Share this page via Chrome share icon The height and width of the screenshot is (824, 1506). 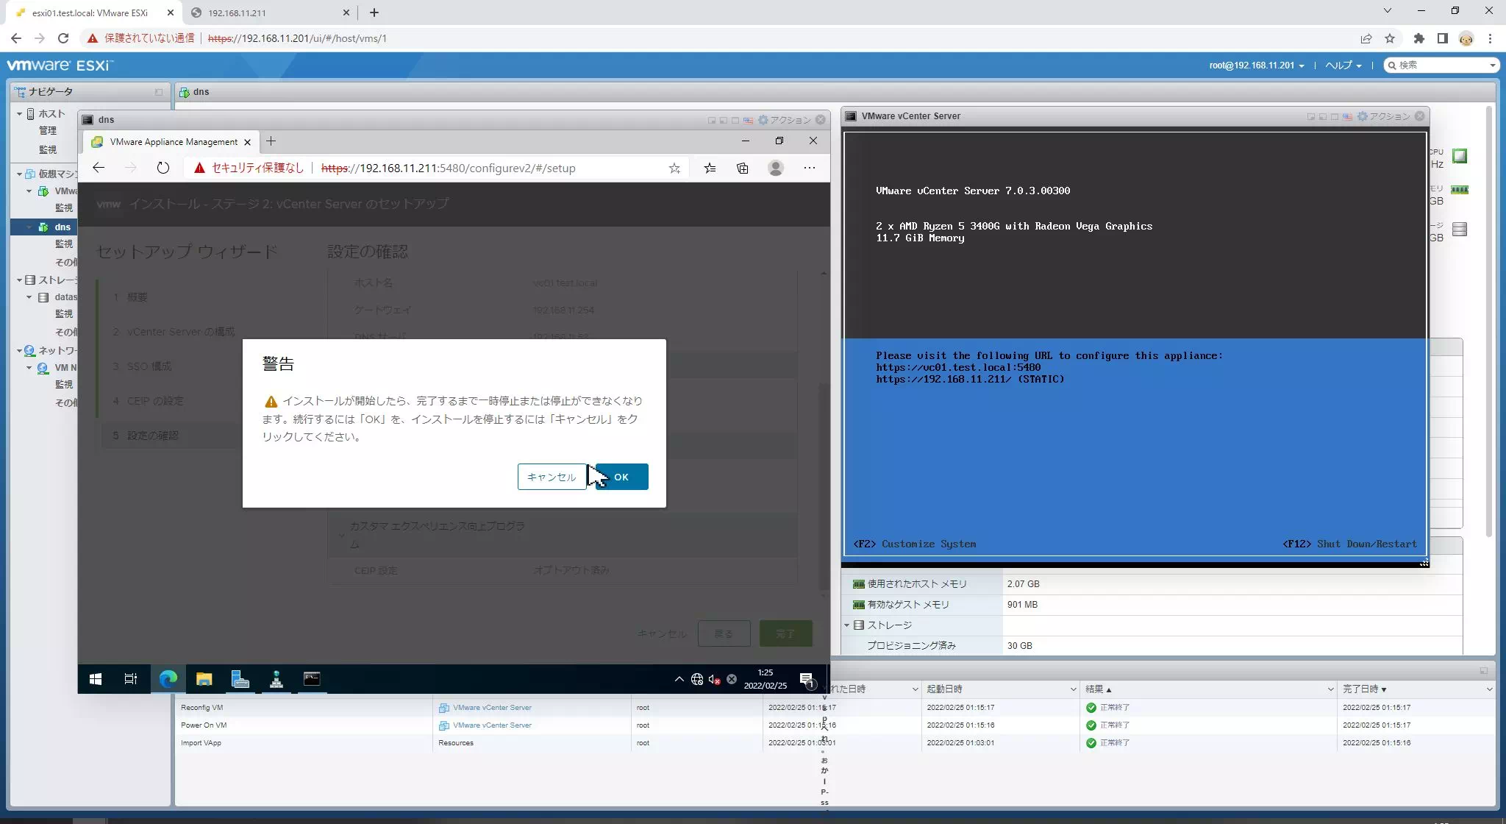tap(1366, 38)
